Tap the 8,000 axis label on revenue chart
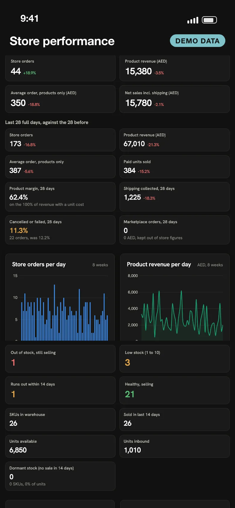The width and height of the screenshot is (235, 508). click(133, 276)
